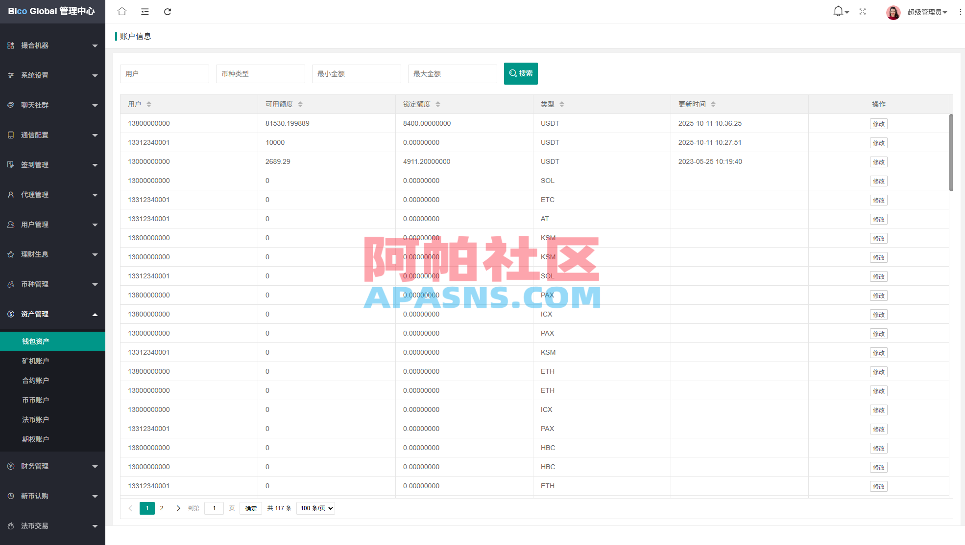Click the 用户管理 person icon
The height and width of the screenshot is (545, 965).
point(11,224)
